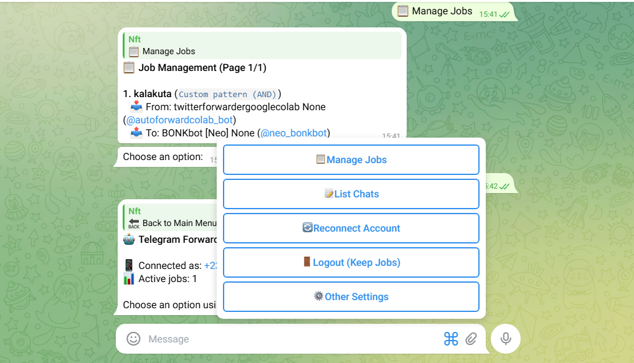Click the To: BONKbot [Neo] line

pos(230,133)
